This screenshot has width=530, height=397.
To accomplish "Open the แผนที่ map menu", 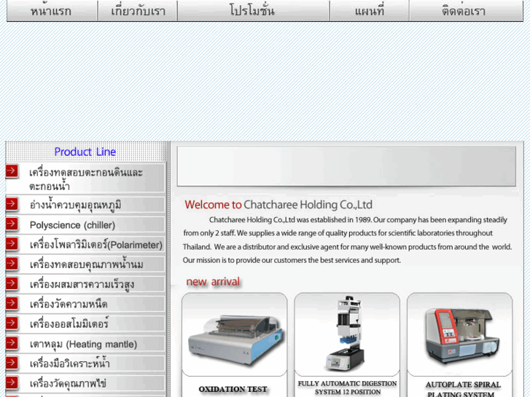I will [x=370, y=11].
